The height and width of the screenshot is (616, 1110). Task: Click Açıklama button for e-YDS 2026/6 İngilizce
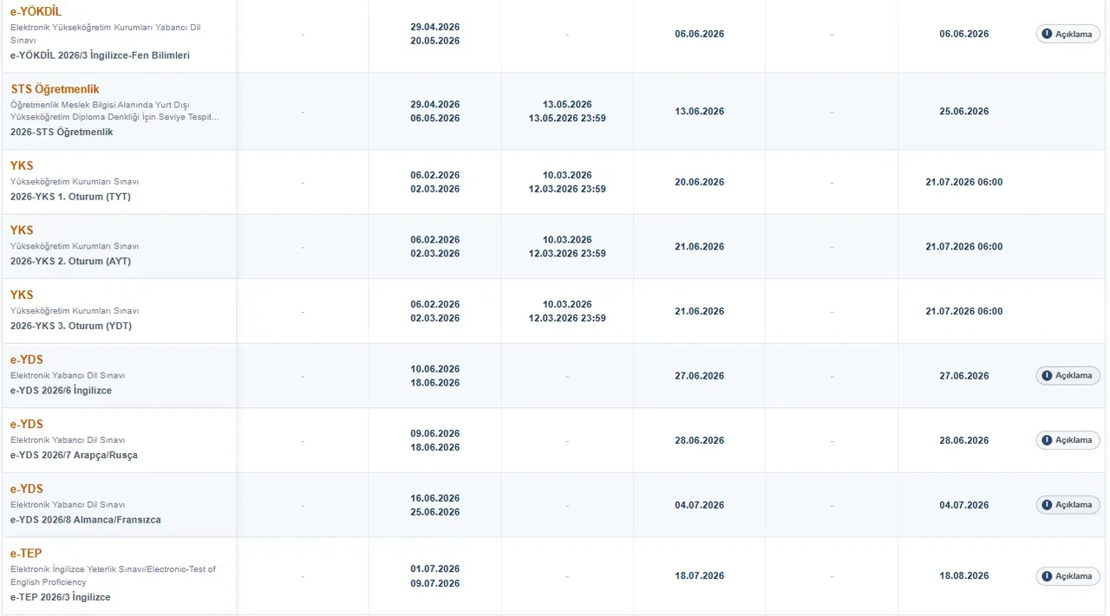pyautogui.click(x=1068, y=376)
